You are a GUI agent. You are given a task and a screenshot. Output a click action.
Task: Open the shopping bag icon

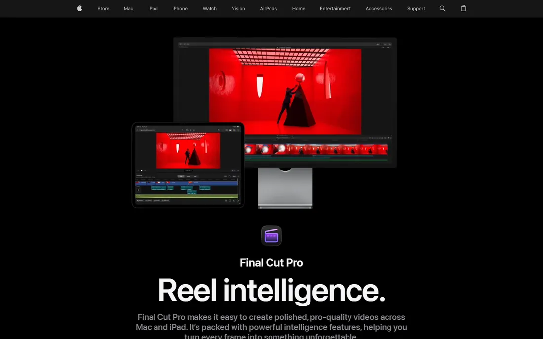click(x=464, y=8)
